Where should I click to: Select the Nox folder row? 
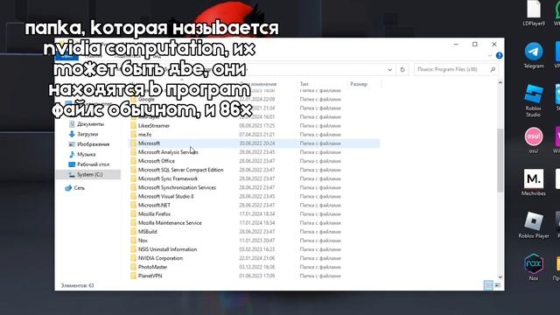pos(255,241)
